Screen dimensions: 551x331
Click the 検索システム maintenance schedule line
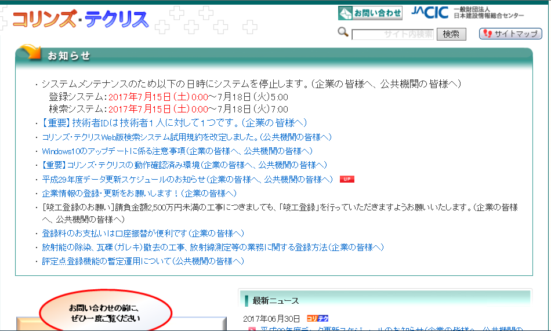click(x=168, y=109)
